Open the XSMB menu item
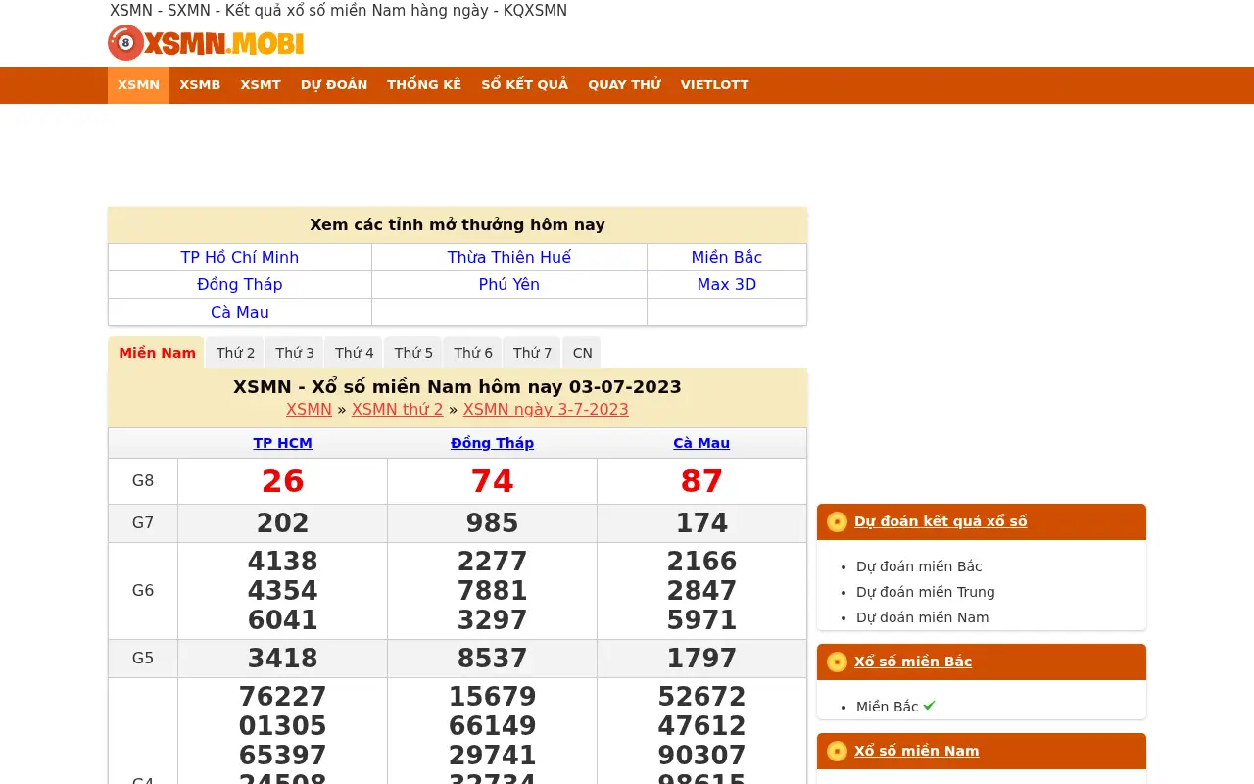1254x784 pixels. [200, 85]
